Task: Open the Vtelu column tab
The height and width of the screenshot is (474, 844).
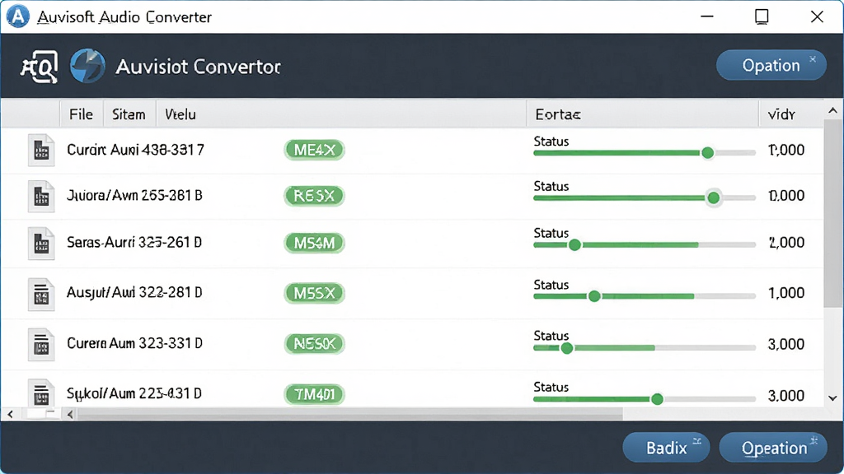Action: (x=181, y=114)
